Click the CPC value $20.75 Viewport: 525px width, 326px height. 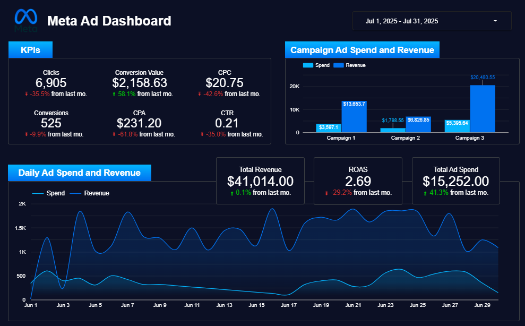pyautogui.click(x=225, y=83)
